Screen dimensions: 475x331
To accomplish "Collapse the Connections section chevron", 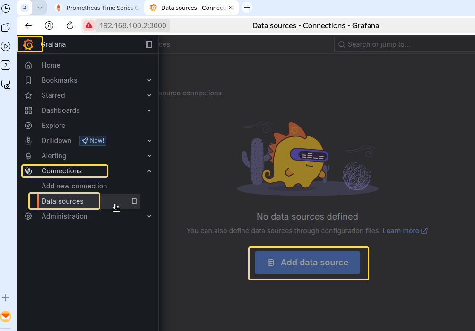I will click(149, 171).
